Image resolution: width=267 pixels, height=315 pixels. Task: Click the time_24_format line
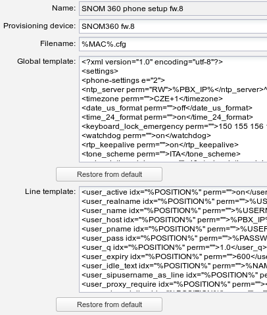tap(167, 117)
